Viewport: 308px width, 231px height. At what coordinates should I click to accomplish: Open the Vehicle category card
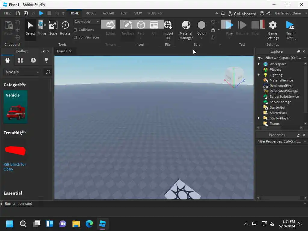click(15, 107)
